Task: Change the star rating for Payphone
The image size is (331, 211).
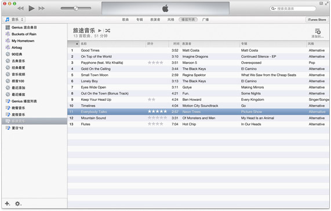Action: point(155,63)
